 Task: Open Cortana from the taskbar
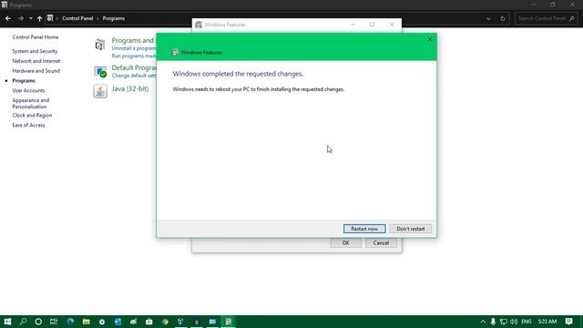click(38, 322)
